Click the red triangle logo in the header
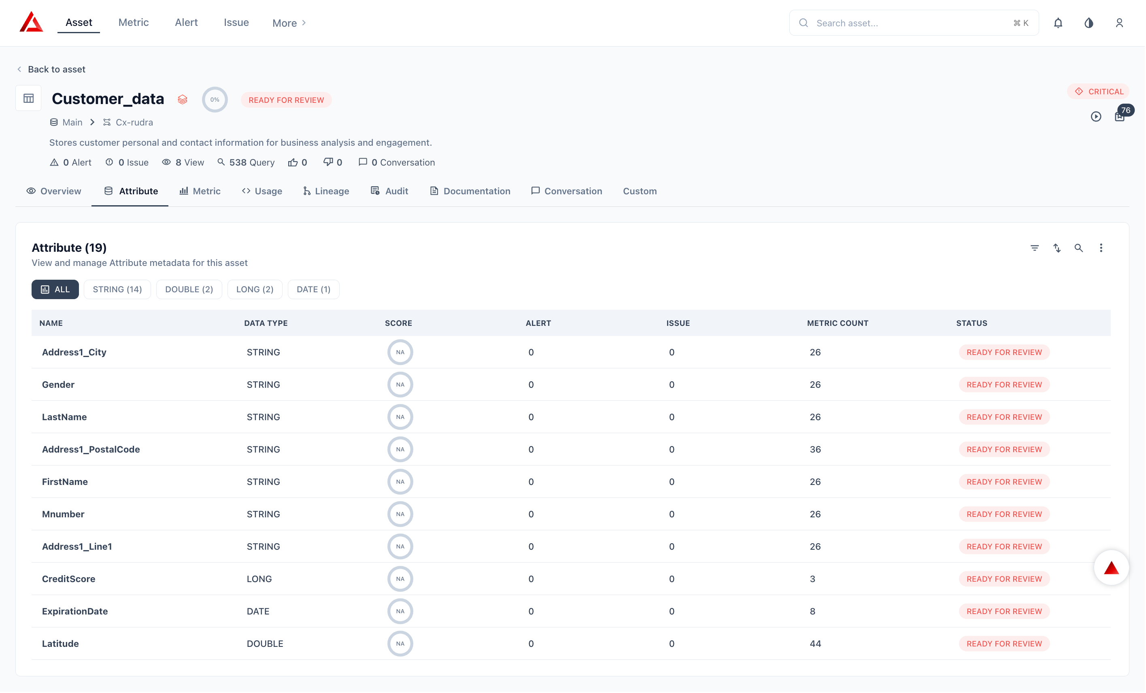 31,22
